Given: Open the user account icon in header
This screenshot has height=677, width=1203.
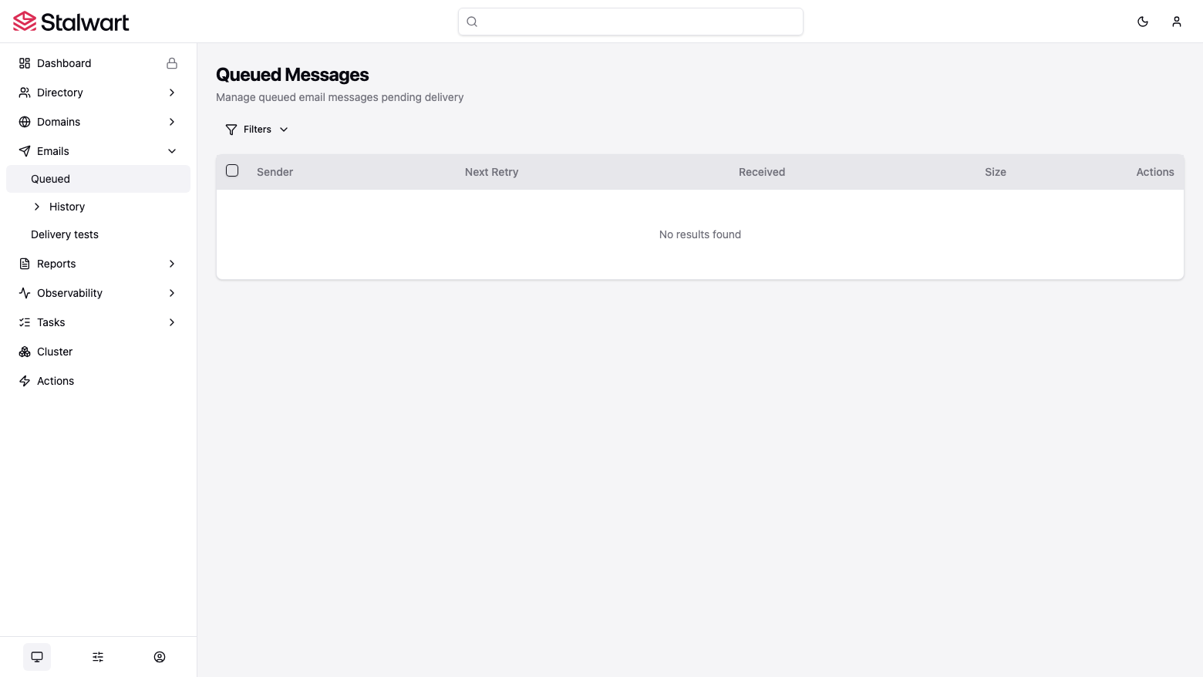Looking at the screenshot, I should 1177,22.
